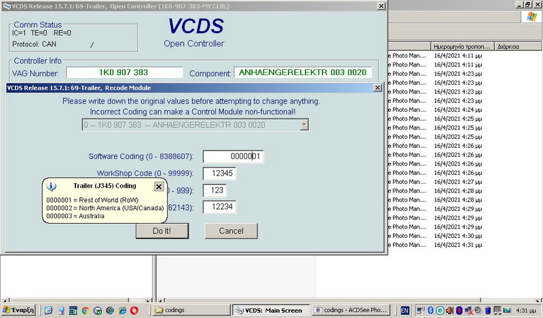Click the wireless network tray icon
Viewport: 543px width, 318px height.
tap(421, 310)
